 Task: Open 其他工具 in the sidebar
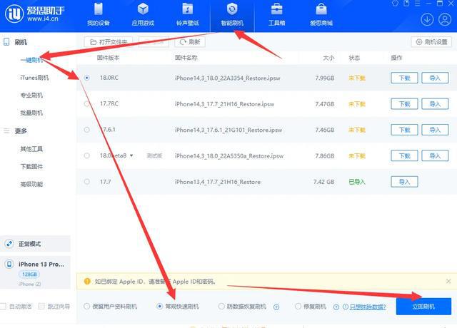(31, 149)
